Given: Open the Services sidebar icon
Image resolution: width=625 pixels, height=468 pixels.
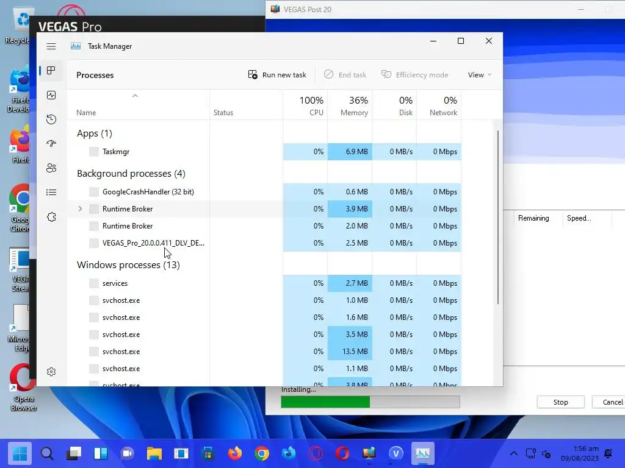Looking at the screenshot, I should pos(51,217).
